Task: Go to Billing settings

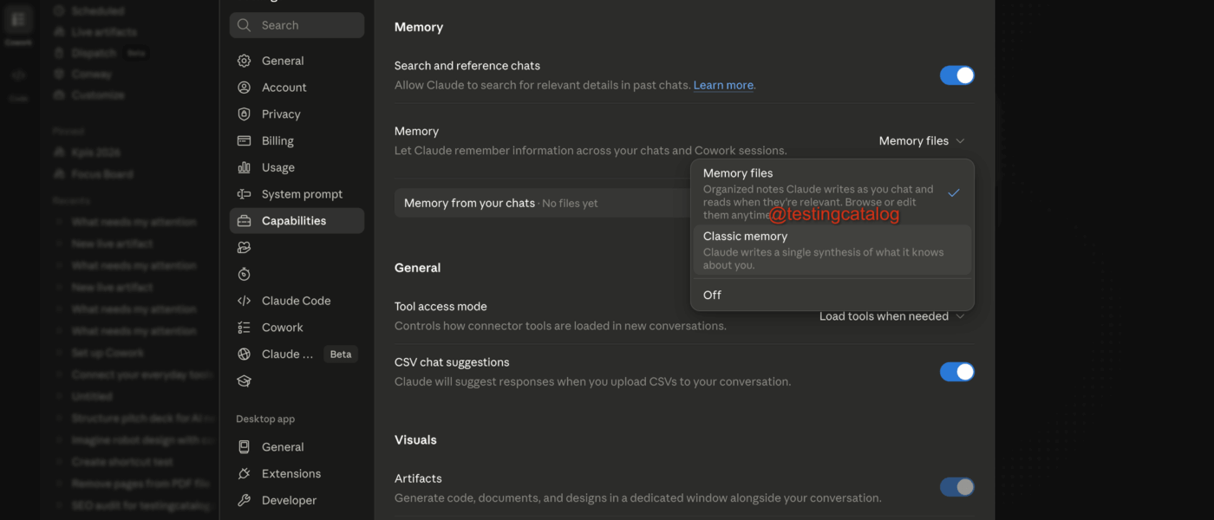Action: (x=297, y=140)
